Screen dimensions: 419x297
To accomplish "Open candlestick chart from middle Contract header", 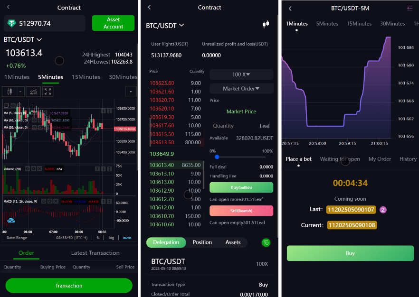I will click(x=266, y=24).
